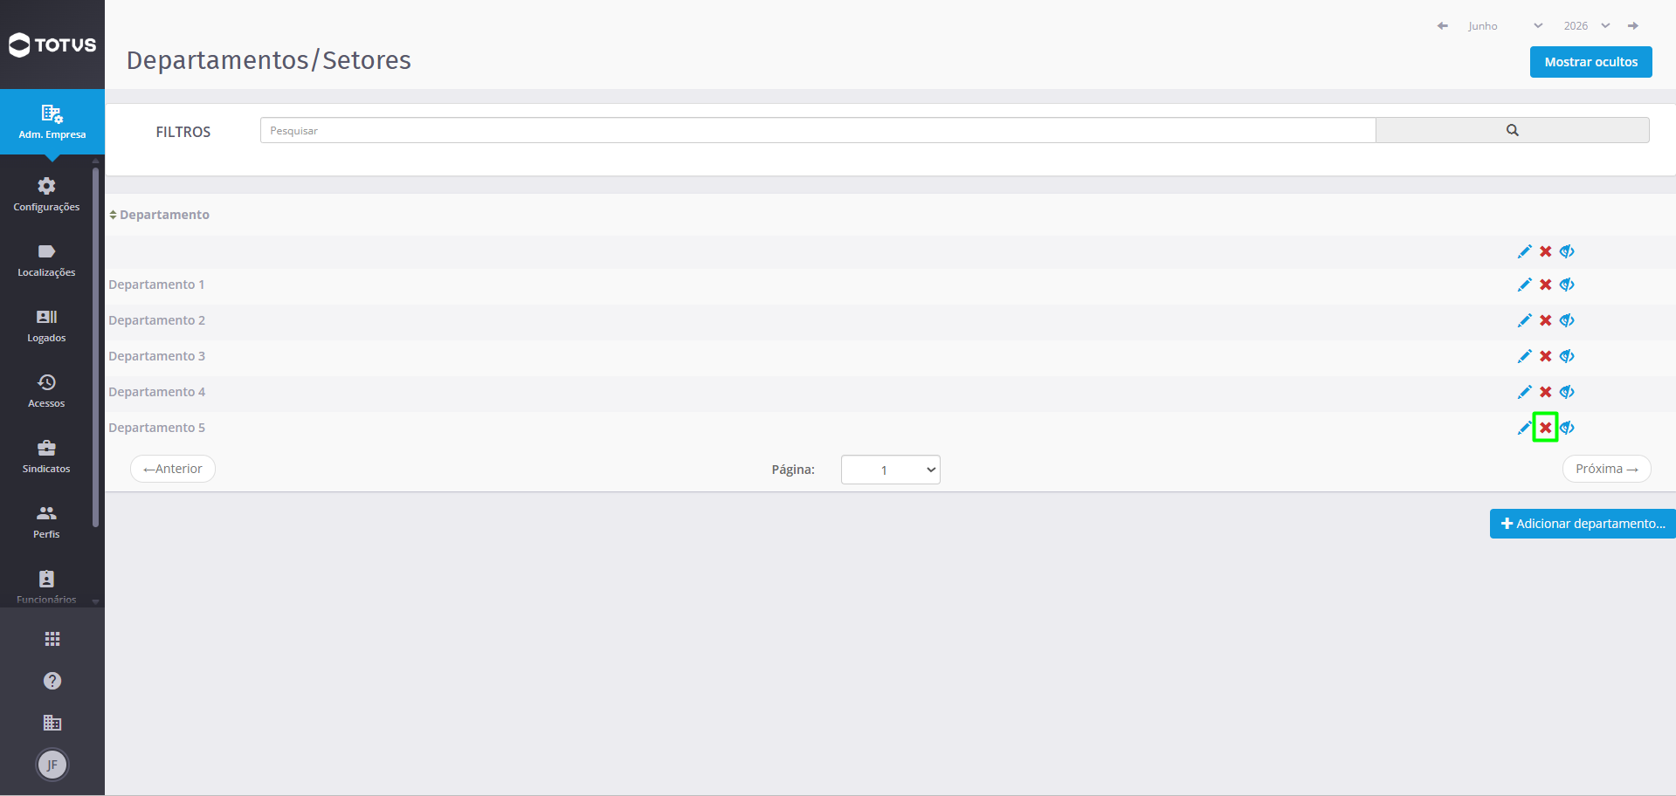
Task: Open the Página number dropdown
Action: [x=890, y=470]
